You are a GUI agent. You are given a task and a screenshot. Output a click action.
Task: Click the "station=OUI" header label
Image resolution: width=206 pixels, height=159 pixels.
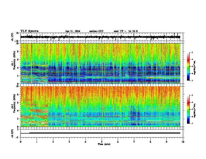click(96, 31)
